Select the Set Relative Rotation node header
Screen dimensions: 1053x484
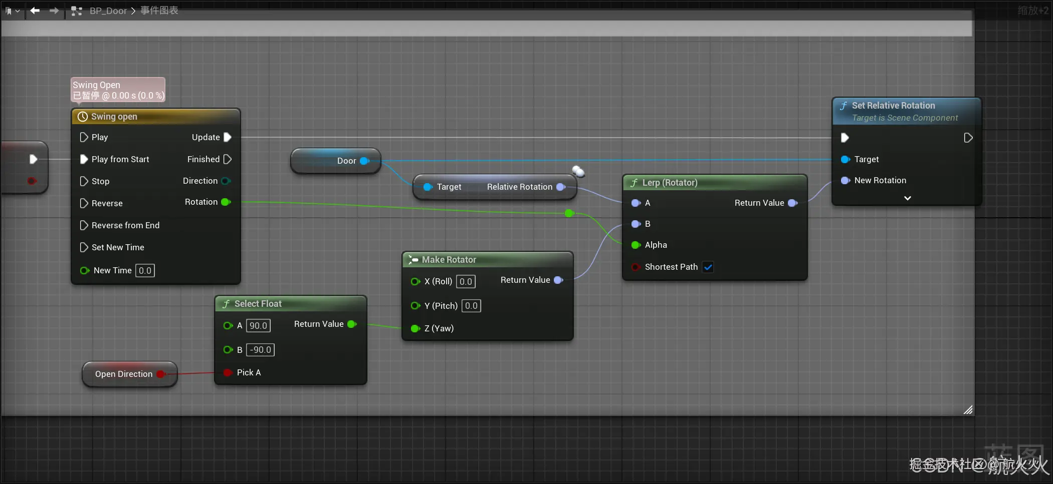tap(907, 111)
